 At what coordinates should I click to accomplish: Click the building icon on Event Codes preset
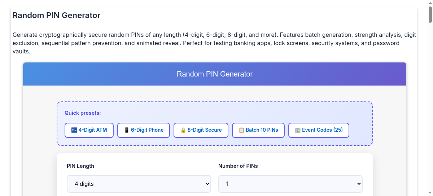pyautogui.click(x=298, y=130)
